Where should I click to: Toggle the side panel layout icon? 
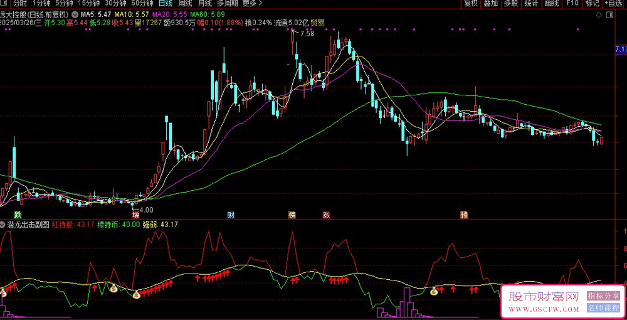pyautogui.click(x=609, y=15)
